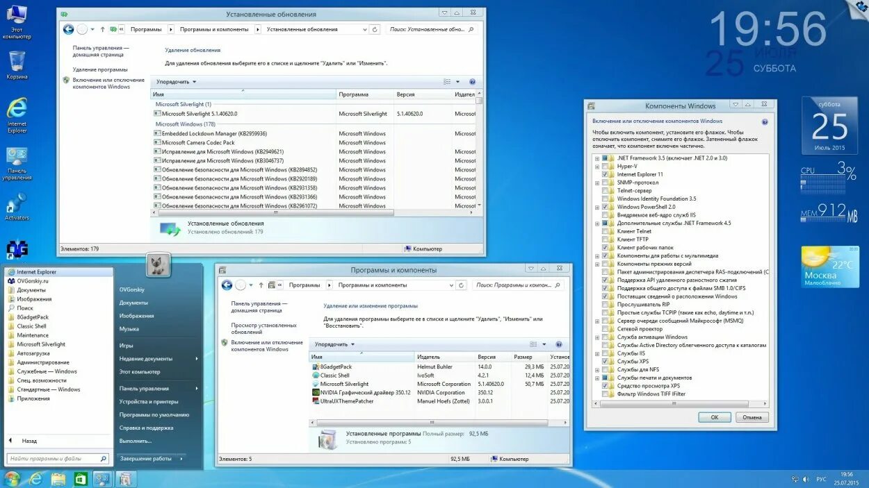Open Панель управления desktop icon
This screenshot has height=488, width=869.
(x=17, y=164)
